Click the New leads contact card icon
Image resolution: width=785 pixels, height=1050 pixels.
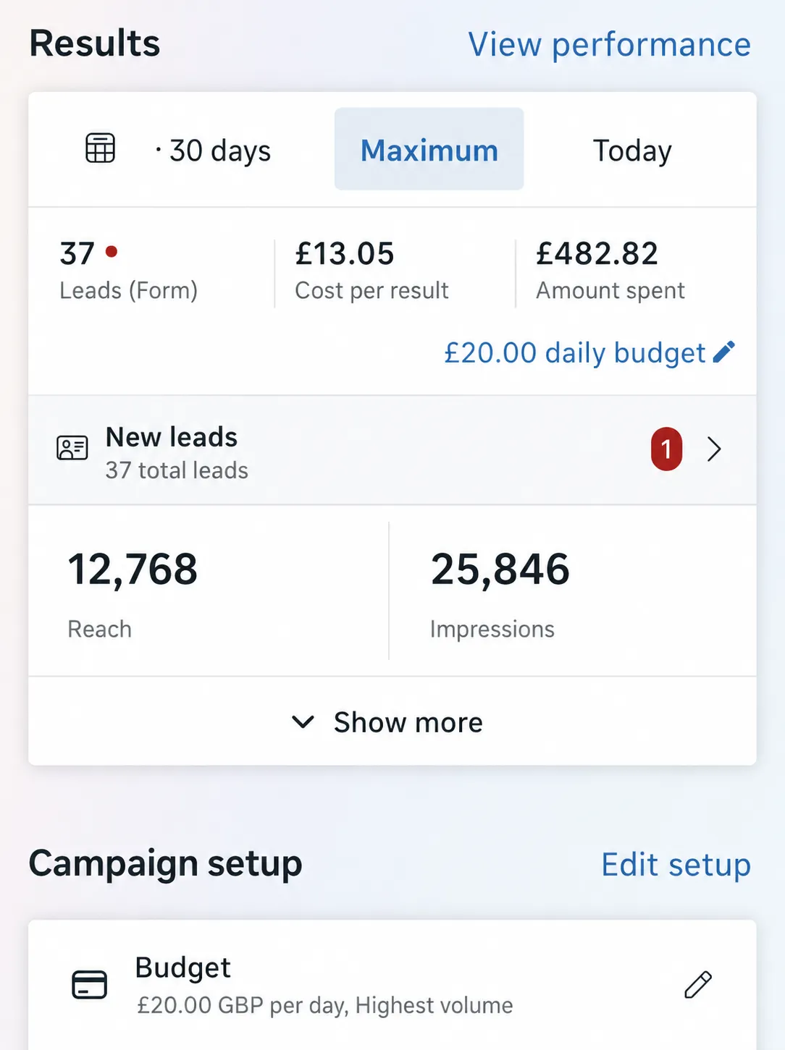click(72, 449)
